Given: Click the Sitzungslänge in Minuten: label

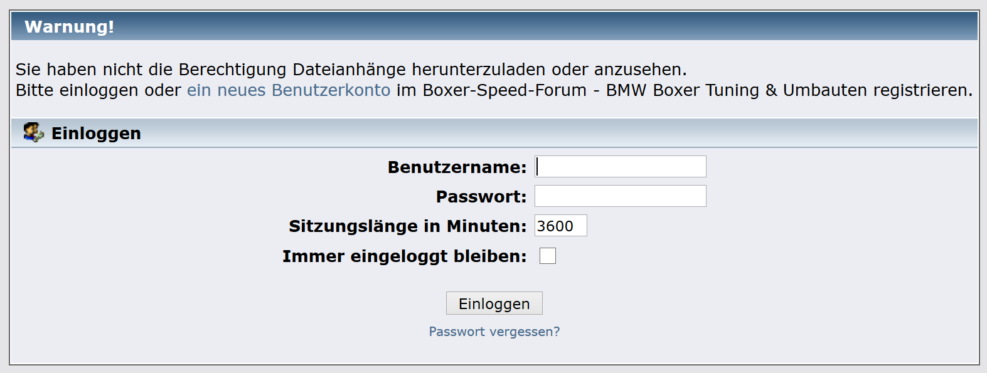Looking at the screenshot, I should 407,226.
